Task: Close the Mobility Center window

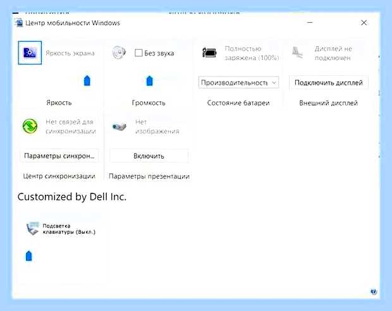Action: (x=364, y=23)
